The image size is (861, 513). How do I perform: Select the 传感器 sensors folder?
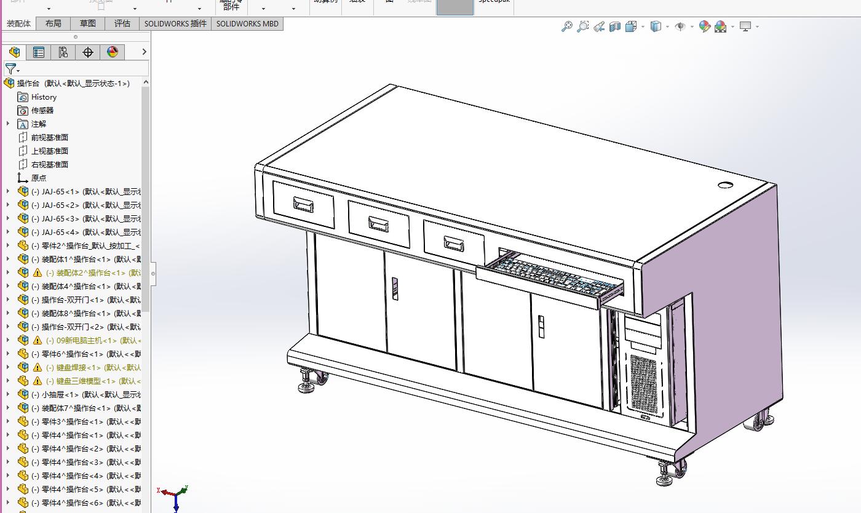[42, 111]
